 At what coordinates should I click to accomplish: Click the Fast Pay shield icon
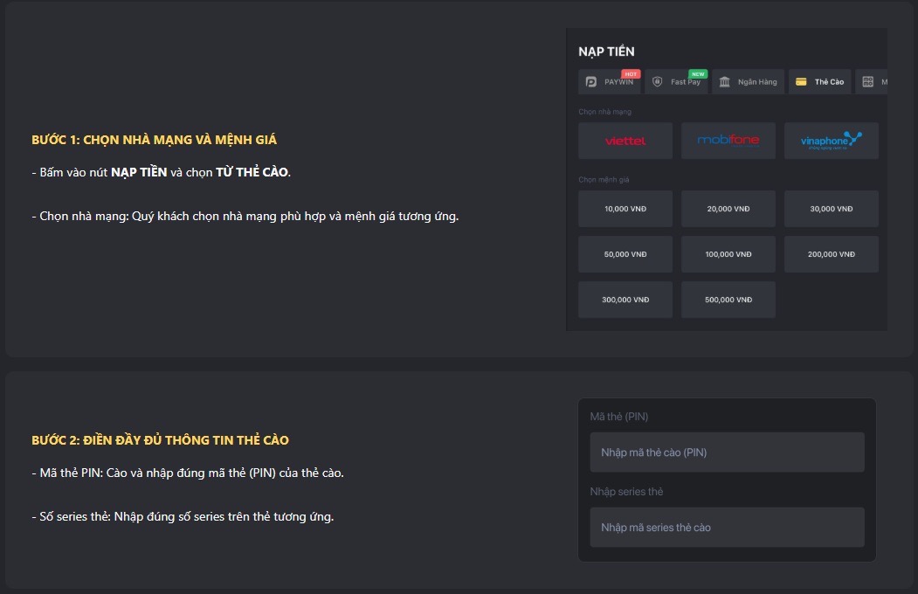click(658, 82)
